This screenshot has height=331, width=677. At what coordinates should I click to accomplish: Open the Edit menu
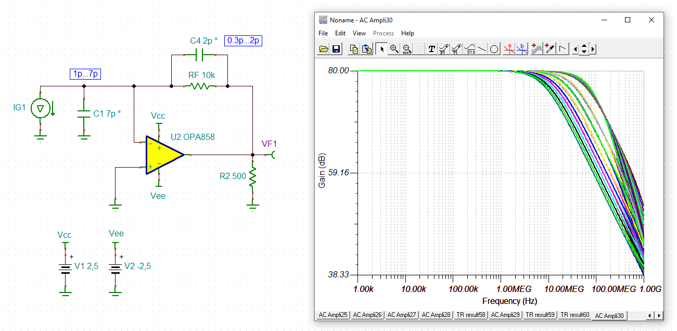(x=340, y=33)
